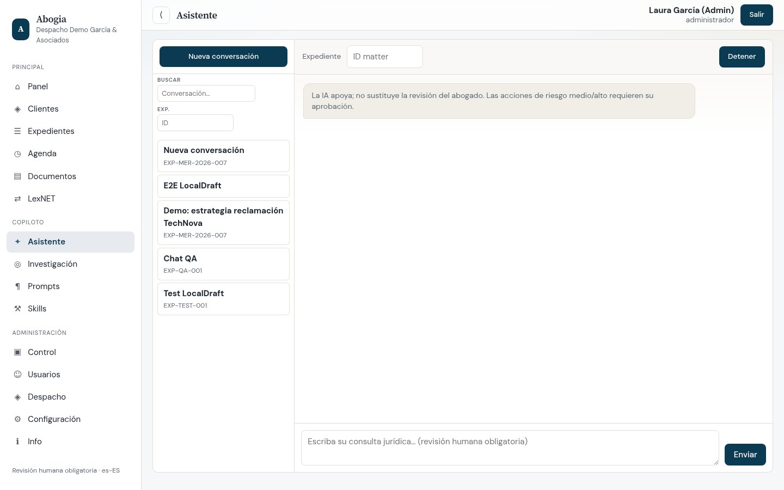
Task: Click the Clientes diamond icon
Action: [17, 109]
